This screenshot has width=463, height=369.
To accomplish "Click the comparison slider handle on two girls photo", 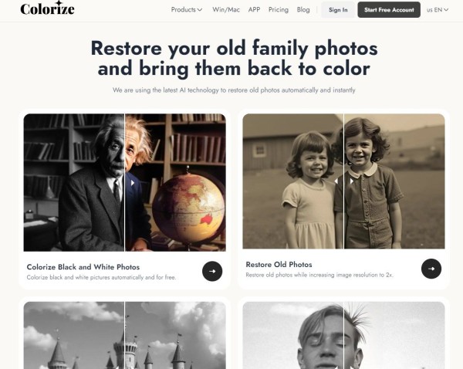I will tap(343, 181).
